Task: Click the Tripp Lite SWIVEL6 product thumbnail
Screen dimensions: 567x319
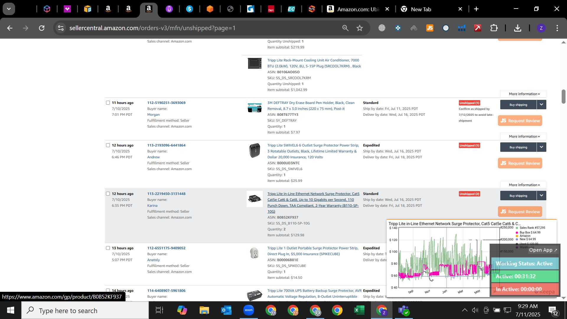Action: pyautogui.click(x=255, y=150)
